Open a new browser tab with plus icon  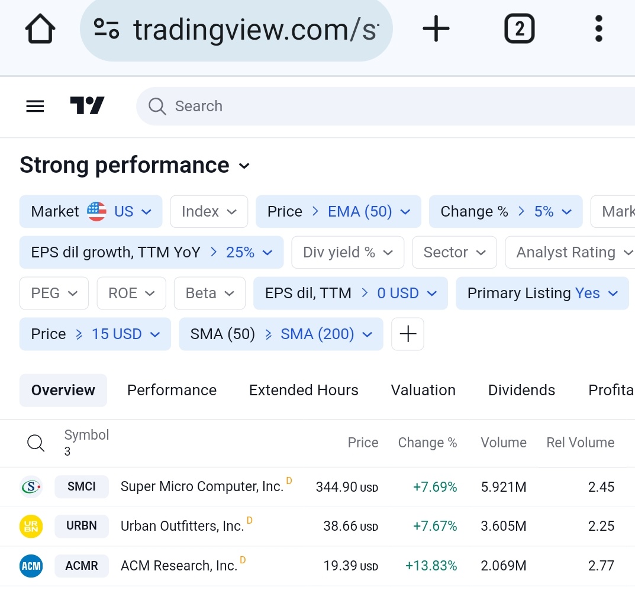point(436,29)
